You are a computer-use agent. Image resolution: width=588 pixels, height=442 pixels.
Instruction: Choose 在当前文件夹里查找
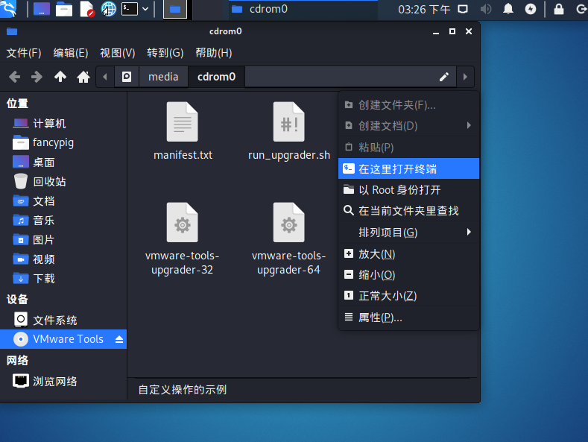pos(408,211)
